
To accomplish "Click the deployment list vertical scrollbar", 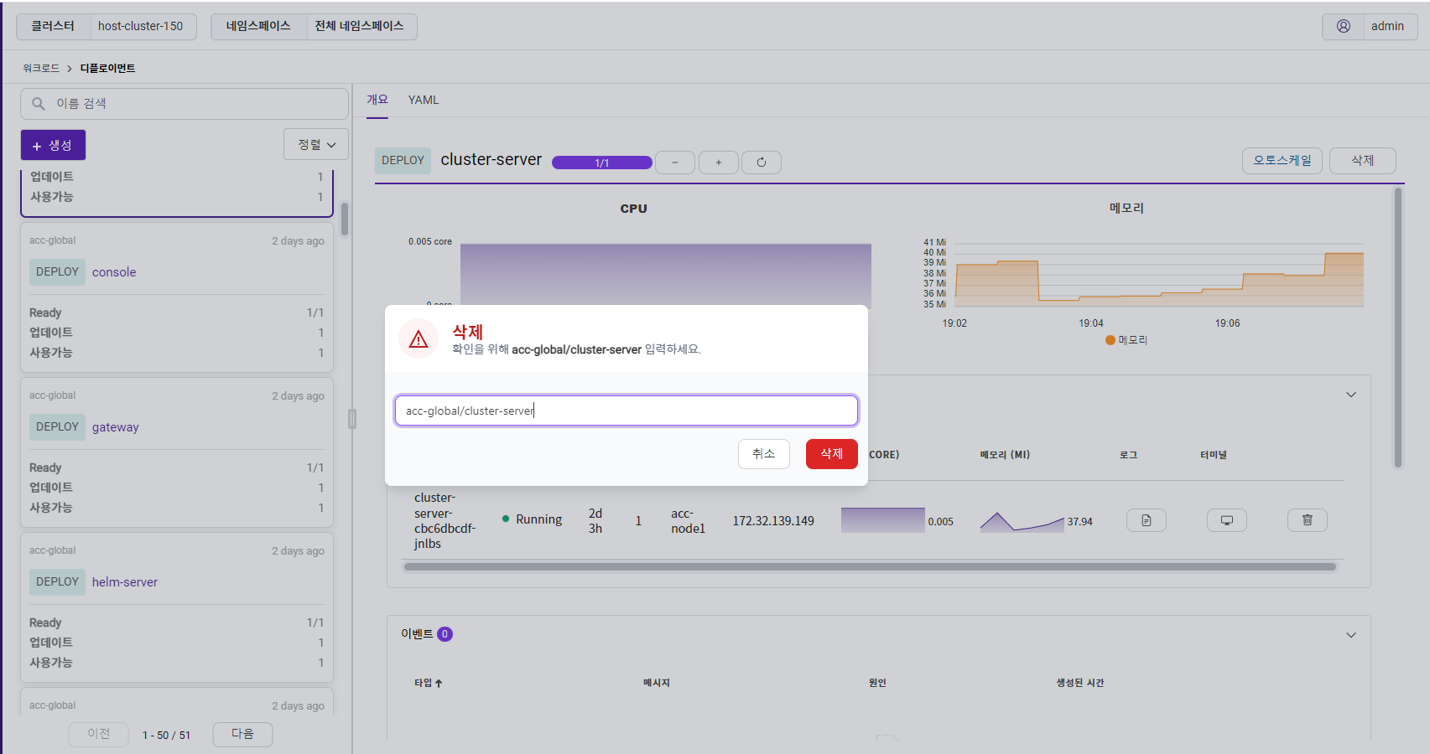I will click(345, 219).
